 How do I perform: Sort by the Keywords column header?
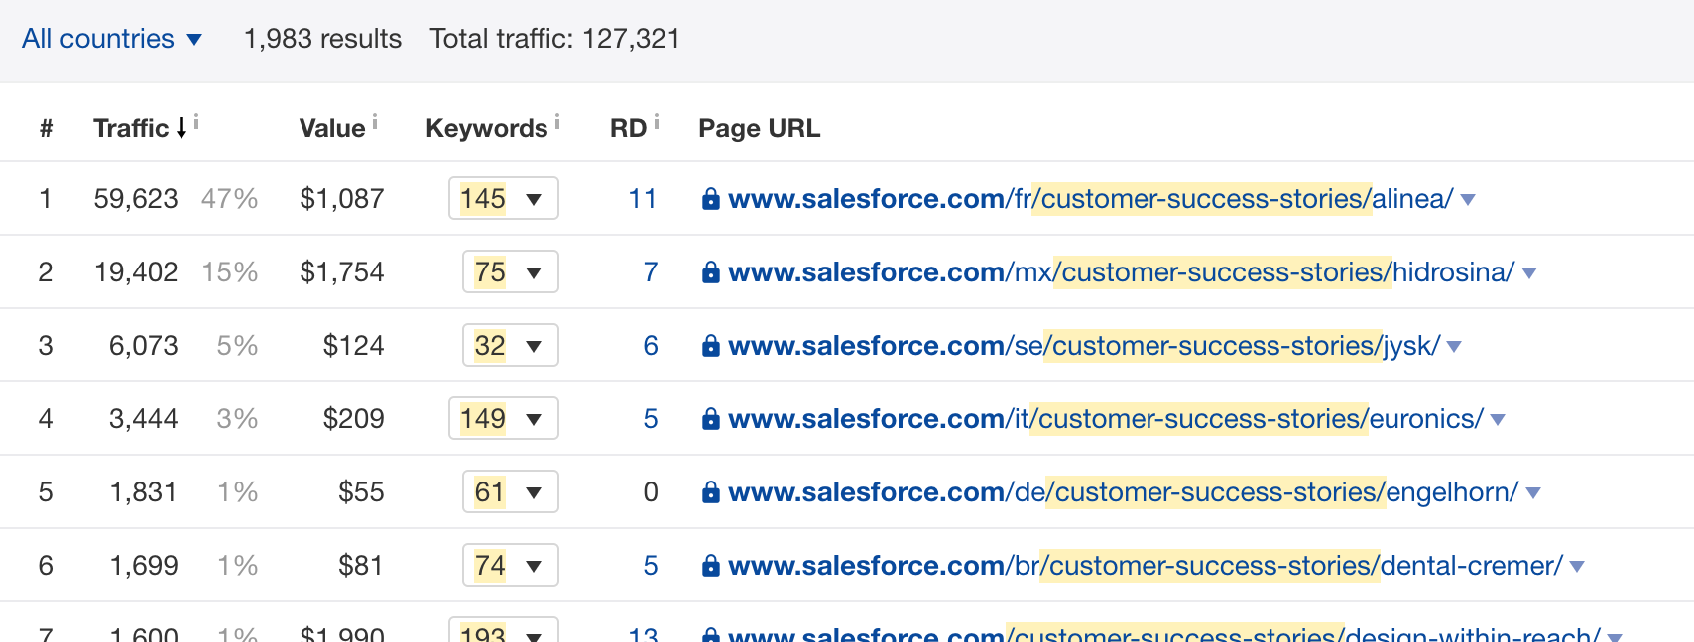(486, 128)
